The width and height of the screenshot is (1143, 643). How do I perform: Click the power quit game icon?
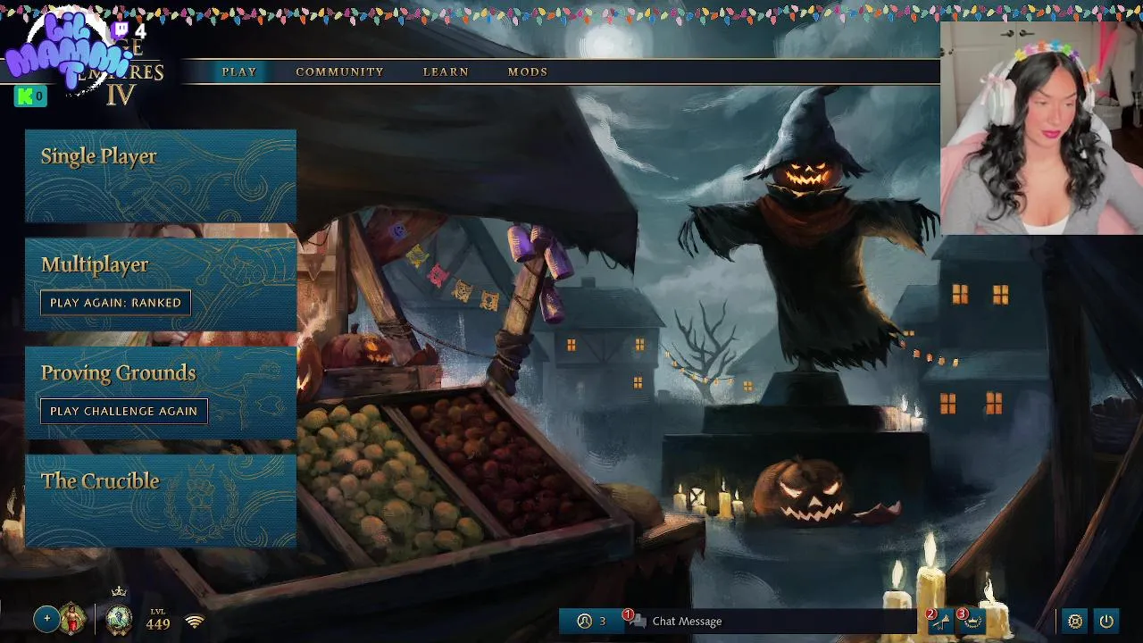pos(1106,621)
